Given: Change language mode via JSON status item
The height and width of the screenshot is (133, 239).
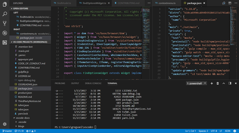Looking at the screenshot, I should pyautogui.click(x=228, y=131).
